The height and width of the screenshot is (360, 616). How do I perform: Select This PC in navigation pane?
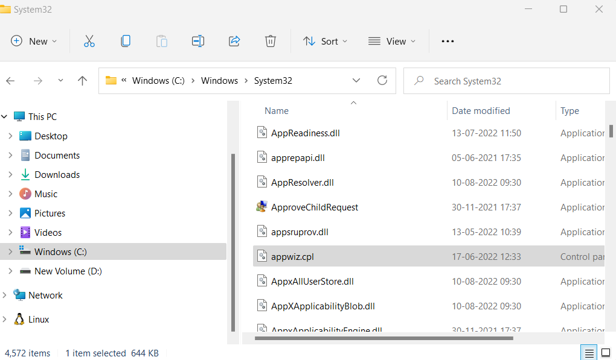(x=42, y=117)
